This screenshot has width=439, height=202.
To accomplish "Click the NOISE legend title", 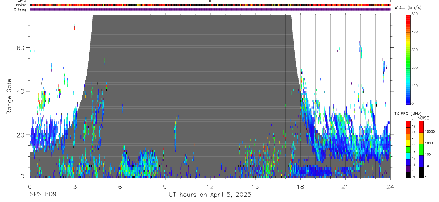I will coord(423,118).
